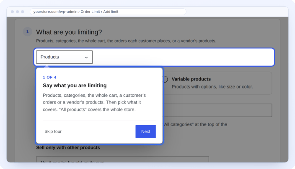Click the '1 OF 4' step label
The width and height of the screenshot is (295, 169).
tap(49, 77)
